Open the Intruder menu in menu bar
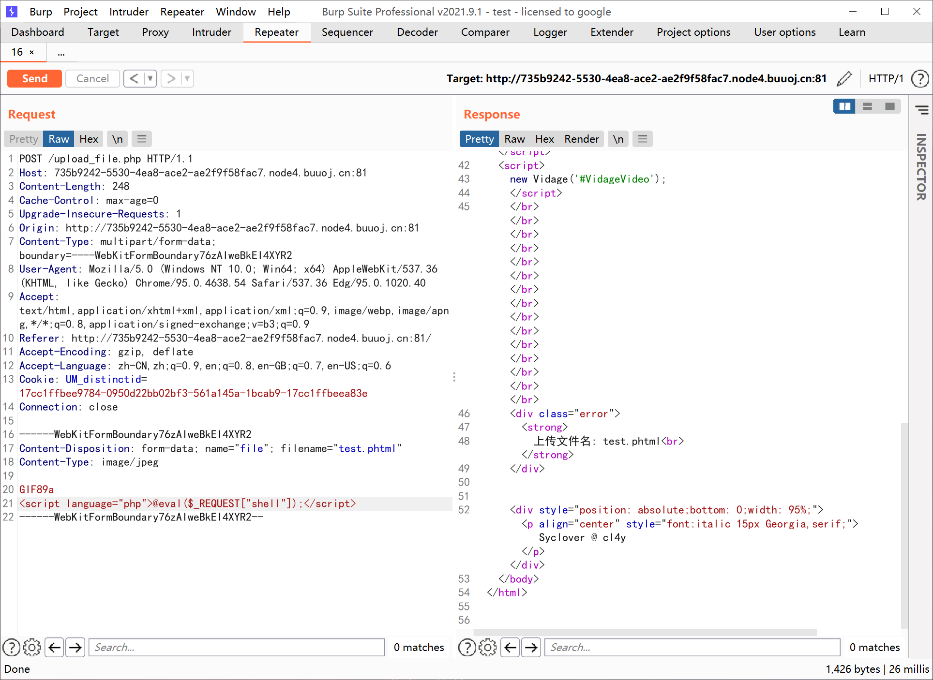The height and width of the screenshot is (680, 933). pos(129,12)
